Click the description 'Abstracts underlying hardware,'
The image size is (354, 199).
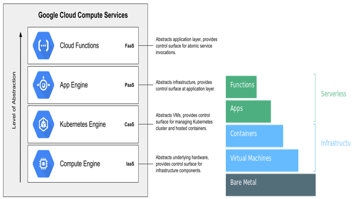coord(182,157)
